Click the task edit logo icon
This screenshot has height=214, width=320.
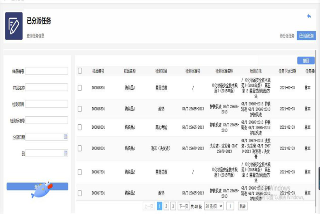coord(14,26)
